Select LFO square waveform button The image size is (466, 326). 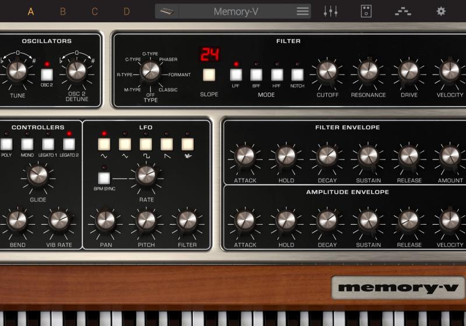pos(146,144)
